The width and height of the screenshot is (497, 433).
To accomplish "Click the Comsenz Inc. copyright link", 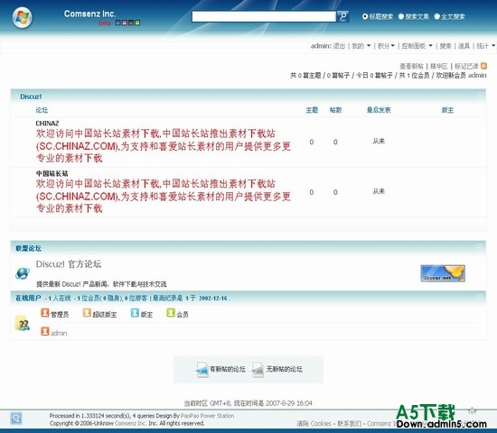I will (131, 423).
